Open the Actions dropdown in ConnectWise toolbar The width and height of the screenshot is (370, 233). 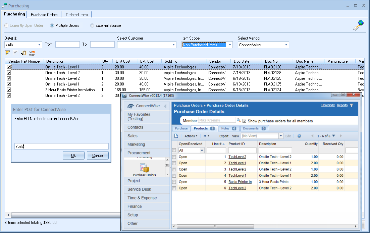(x=191, y=136)
